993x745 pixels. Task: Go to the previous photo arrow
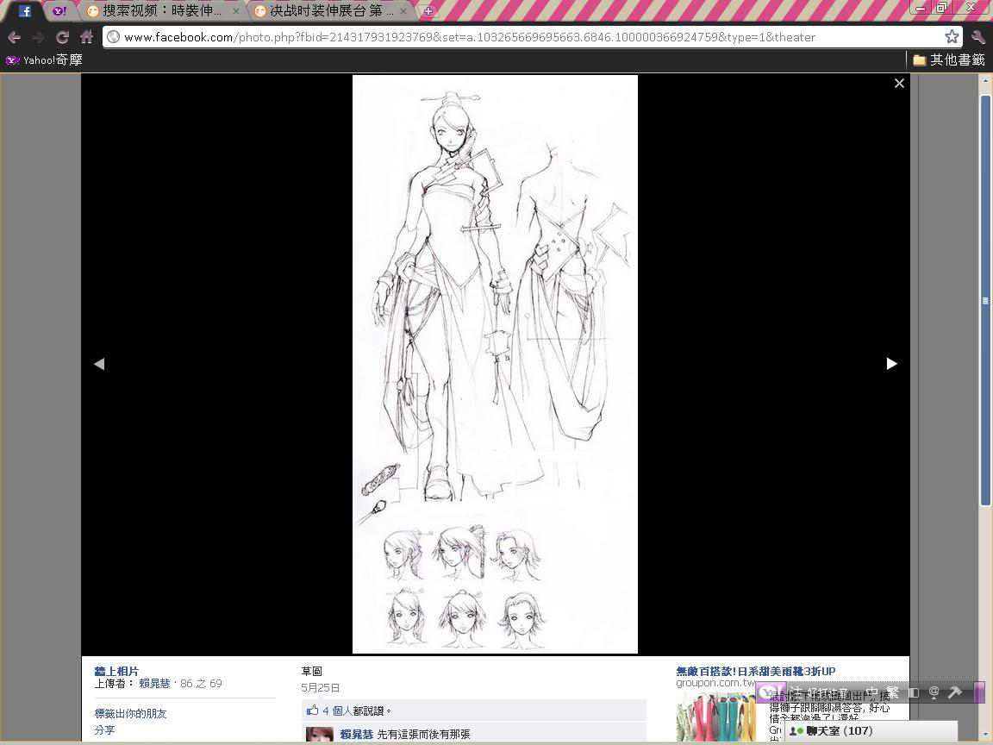coord(99,364)
